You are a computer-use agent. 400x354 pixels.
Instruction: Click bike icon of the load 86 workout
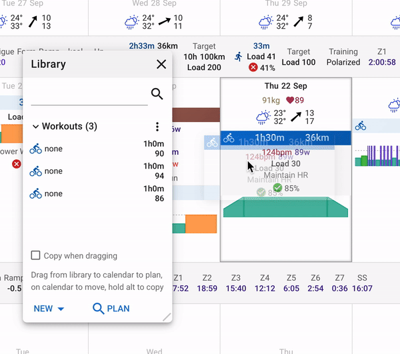36,193
